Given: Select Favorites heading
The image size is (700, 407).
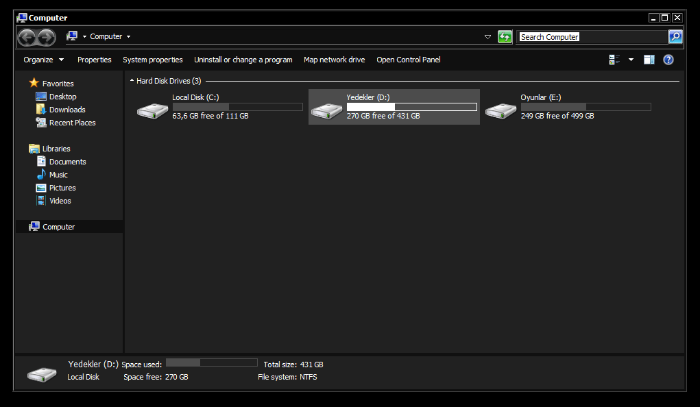Looking at the screenshot, I should [58, 84].
